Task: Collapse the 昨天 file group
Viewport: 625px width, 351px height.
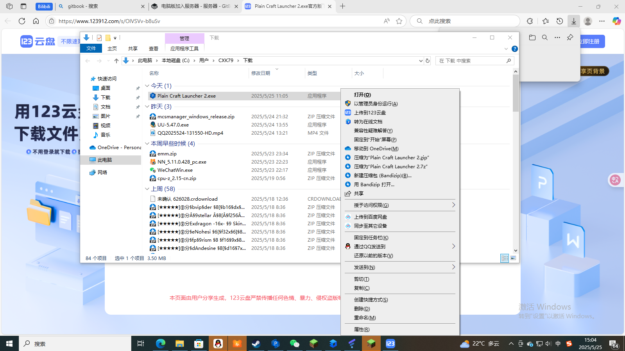Action: [147, 107]
